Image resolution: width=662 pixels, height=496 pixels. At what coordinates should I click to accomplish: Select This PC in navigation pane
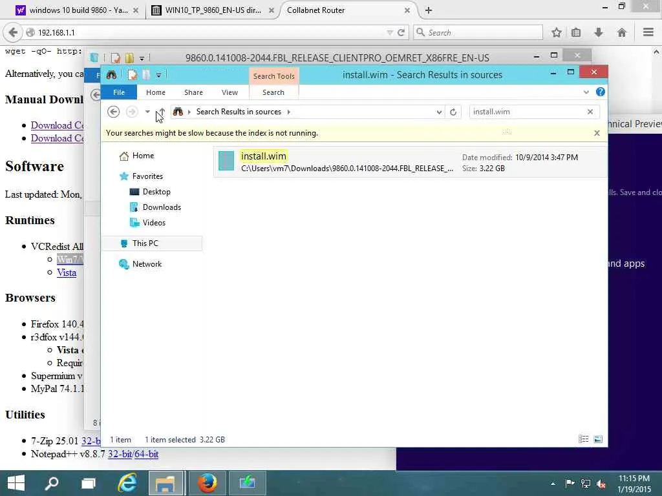click(145, 243)
